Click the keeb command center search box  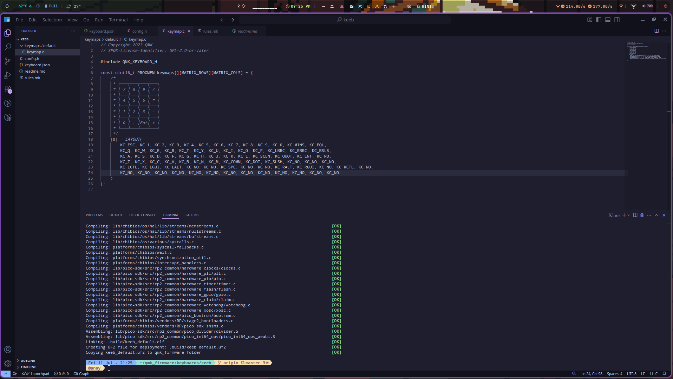pyautogui.click(x=345, y=20)
